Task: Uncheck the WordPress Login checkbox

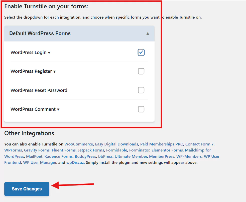Action: coord(141,52)
